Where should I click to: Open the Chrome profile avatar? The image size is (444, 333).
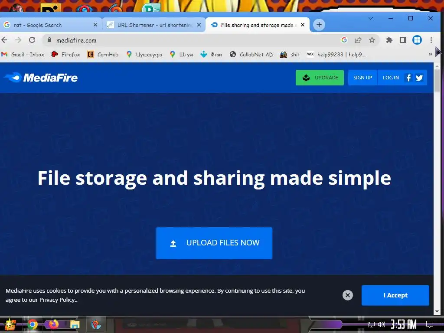417,40
